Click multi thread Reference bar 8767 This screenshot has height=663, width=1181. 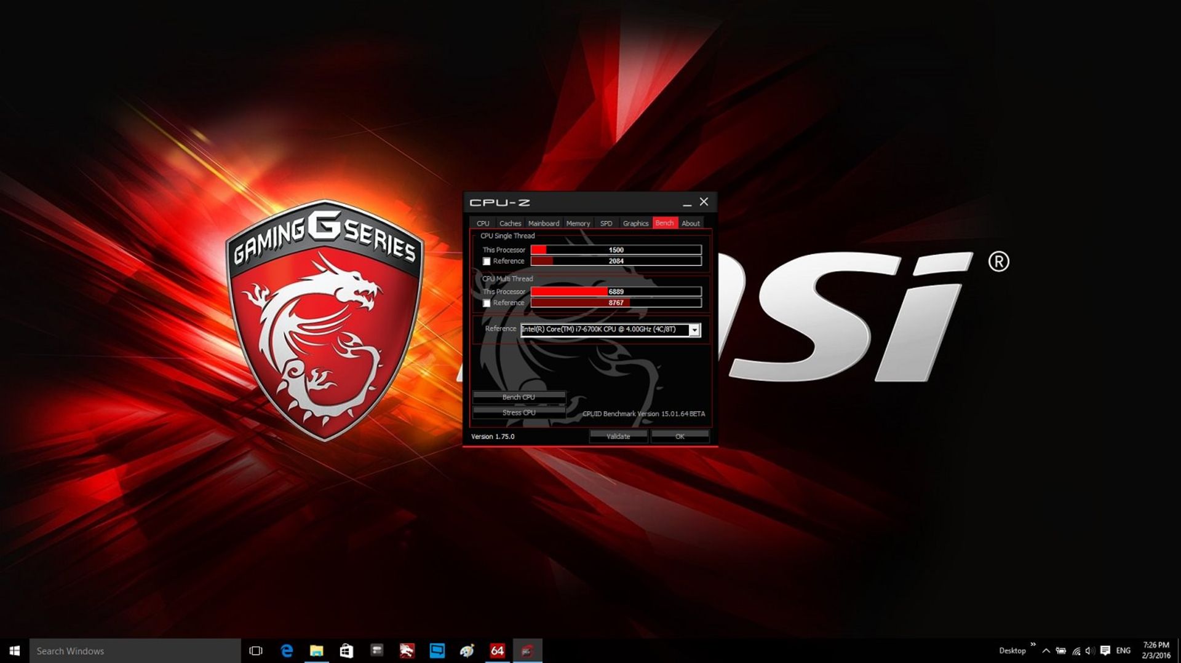[616, 303]
